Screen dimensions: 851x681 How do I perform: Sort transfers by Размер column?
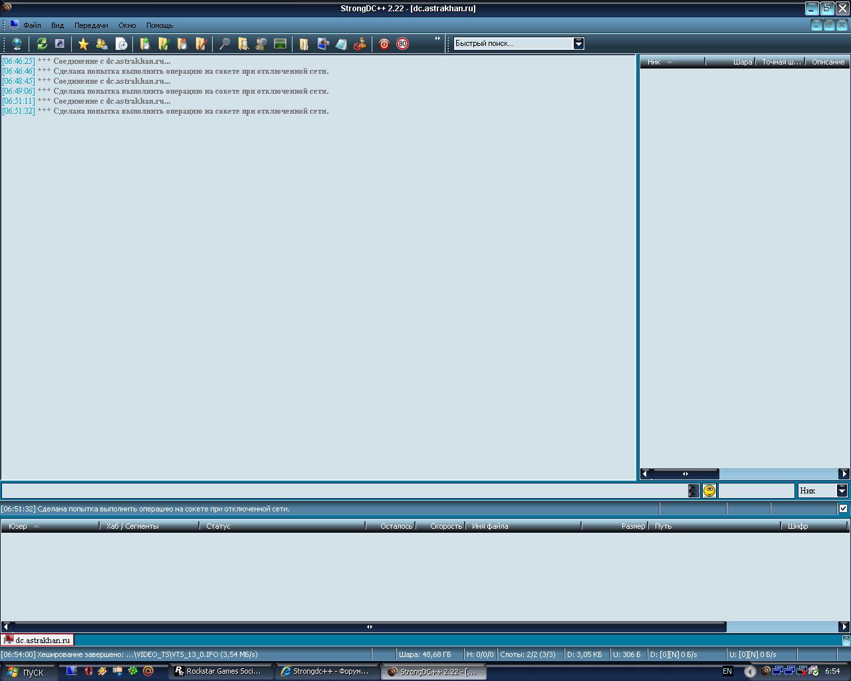click(x=616, y=526)
